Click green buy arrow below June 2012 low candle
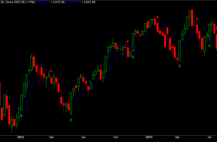This screenshot has height=142, width=217. coord(71,120)
